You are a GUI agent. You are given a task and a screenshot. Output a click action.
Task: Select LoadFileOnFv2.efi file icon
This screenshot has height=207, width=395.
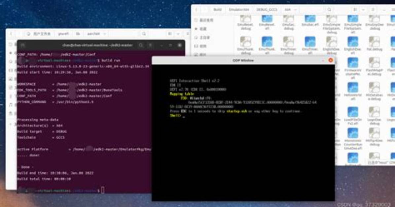(353, 112)
